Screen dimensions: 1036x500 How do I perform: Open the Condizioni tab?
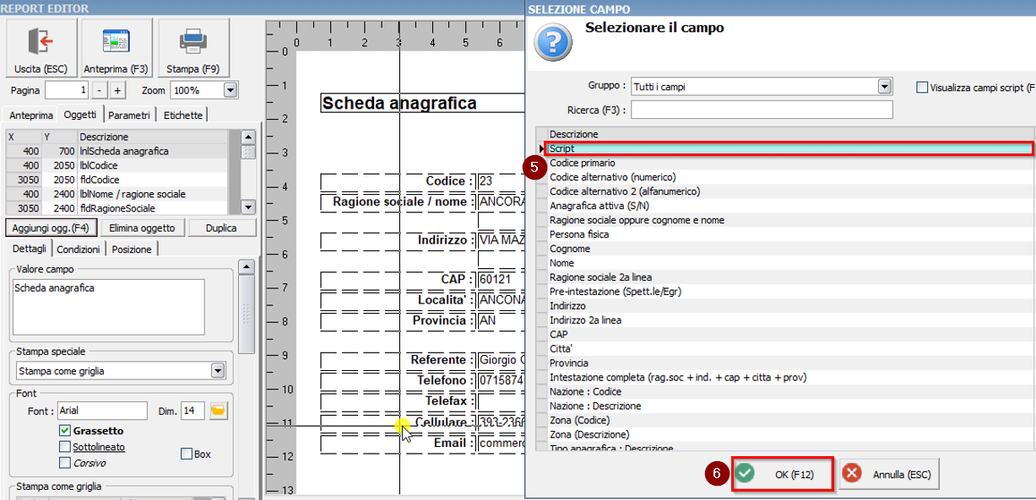point(80,250)
